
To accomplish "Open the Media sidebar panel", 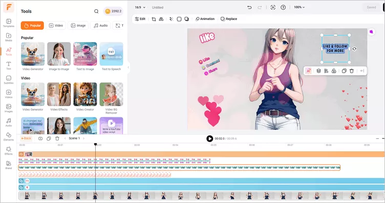I will (9, 37).
